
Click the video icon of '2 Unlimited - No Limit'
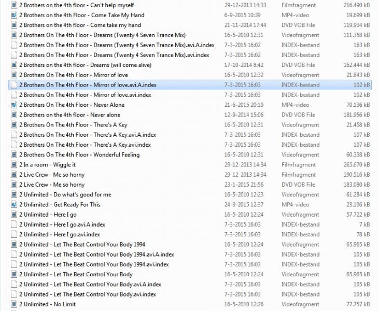pyautogui.click(x=14, y=304)
